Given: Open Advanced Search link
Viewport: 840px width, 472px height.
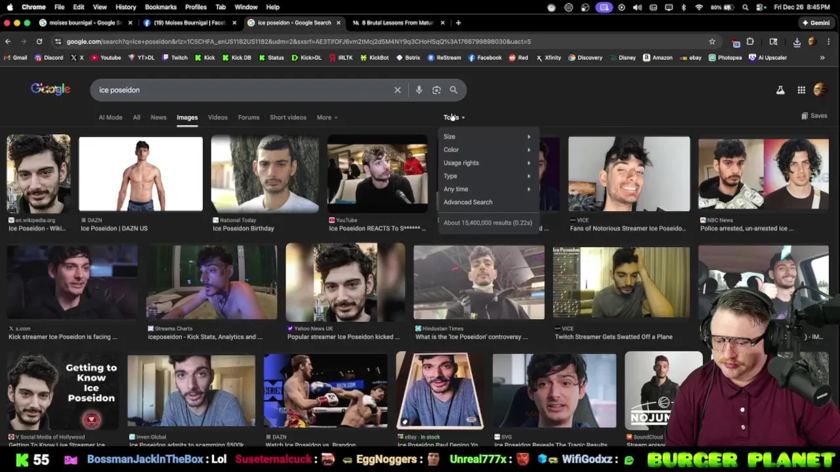Looking at the screenshot, I should point(468,202).
